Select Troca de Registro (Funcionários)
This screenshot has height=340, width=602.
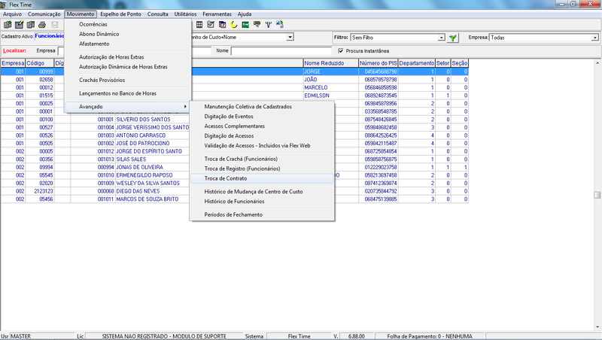(x=262, y=168)
